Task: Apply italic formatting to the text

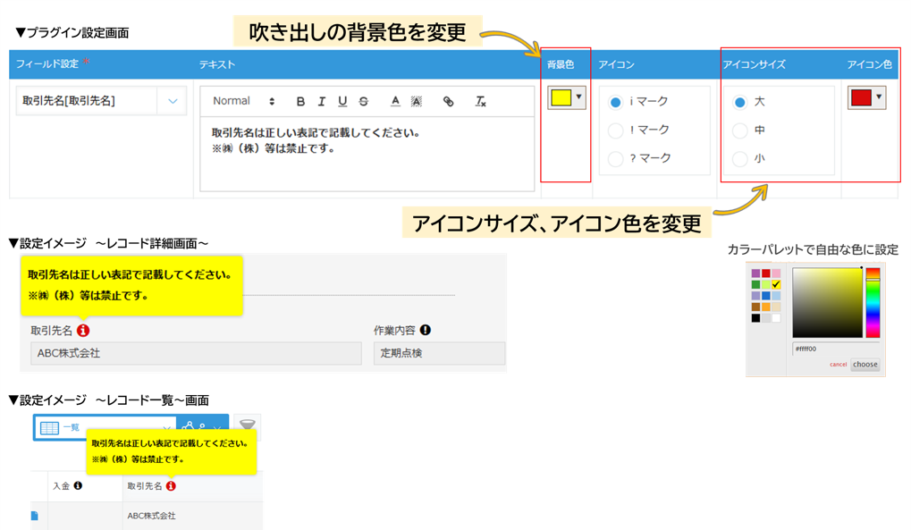Action: [x=321, y=100]
